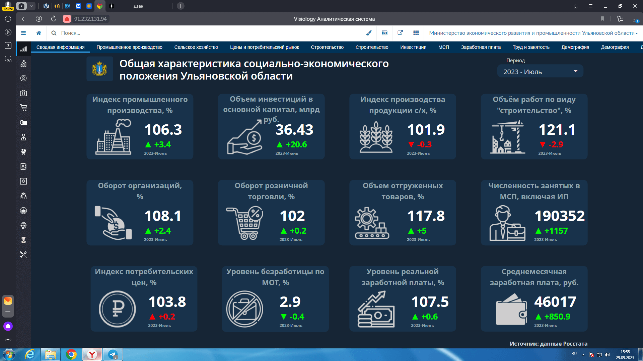The width and height of the screenshot is (643, 361).
Task: Open the Заработная плата tab
Action: [481, 47]
